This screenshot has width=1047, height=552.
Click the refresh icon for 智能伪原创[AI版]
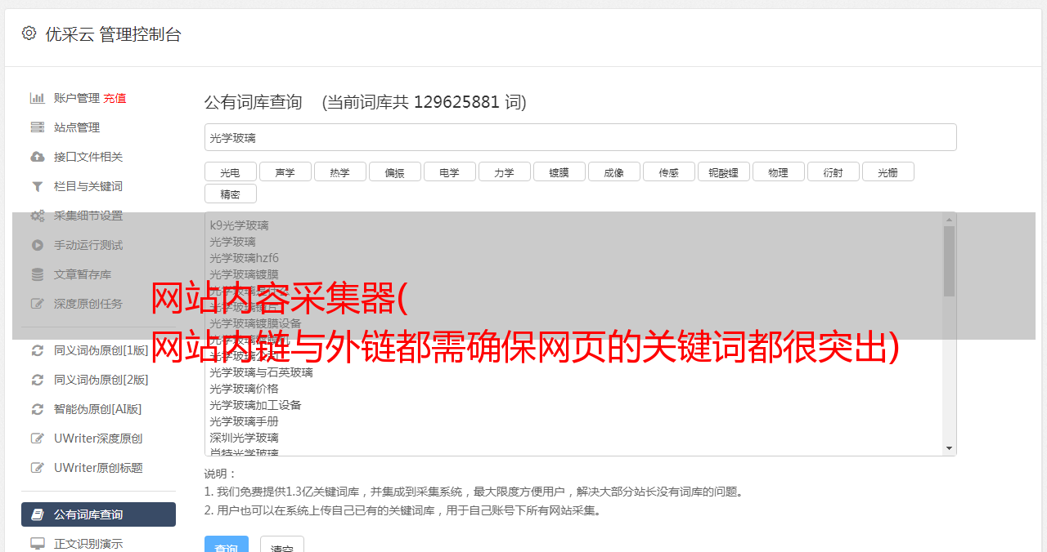point(37,409)
